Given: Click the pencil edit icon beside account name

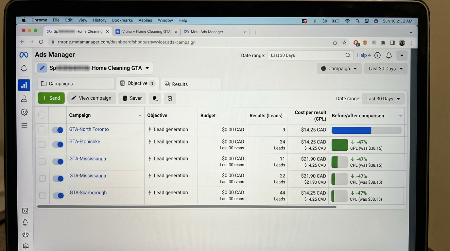Looking at the screenshot, I should point(42,68).
